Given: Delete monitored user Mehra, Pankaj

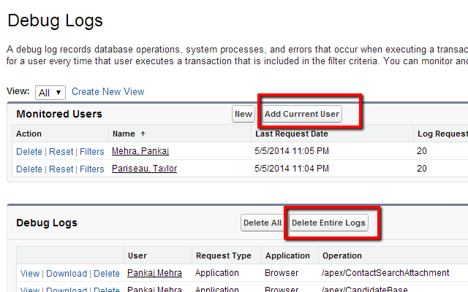Looking at the screenshot, I should 29,151.
